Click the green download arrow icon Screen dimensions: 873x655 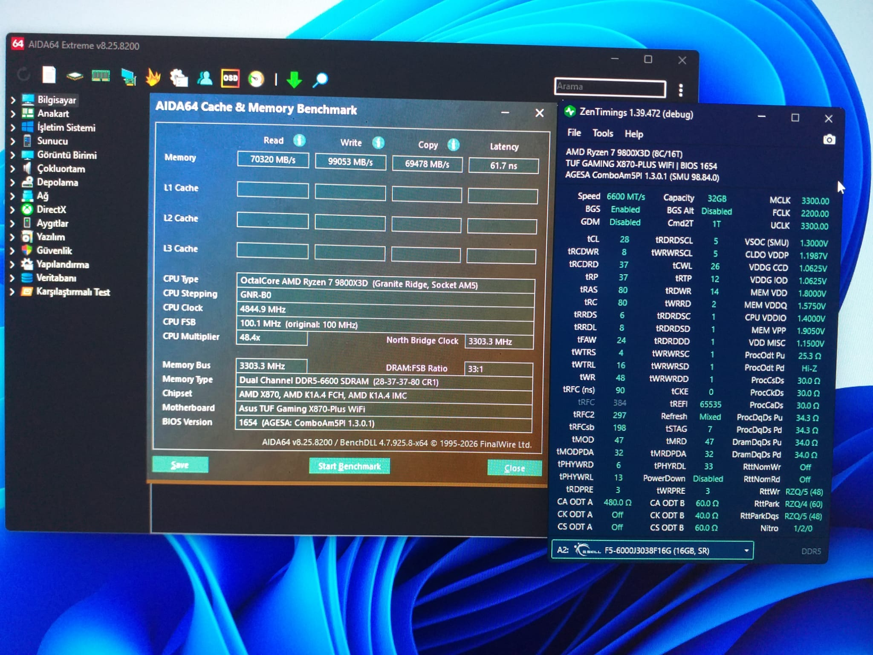click(x=294, y=80)
